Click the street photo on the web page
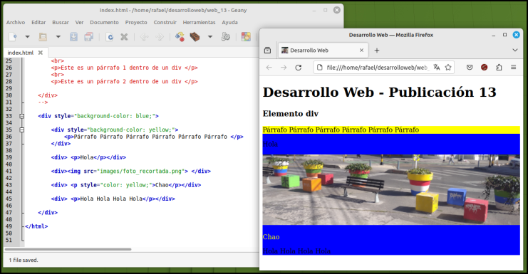Image resolution: width=528 pixels, height=274 pixels. [391, 189]
